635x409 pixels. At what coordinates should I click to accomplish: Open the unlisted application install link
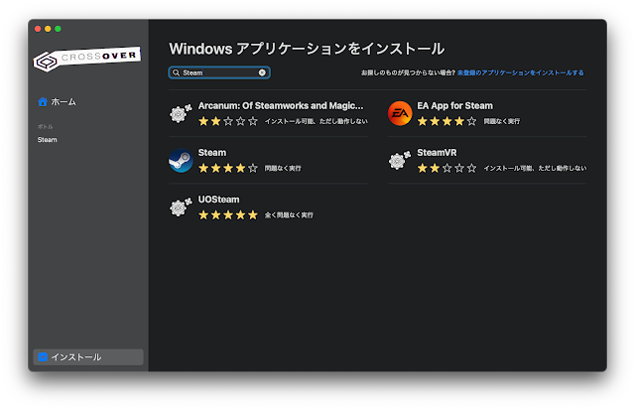520,72
